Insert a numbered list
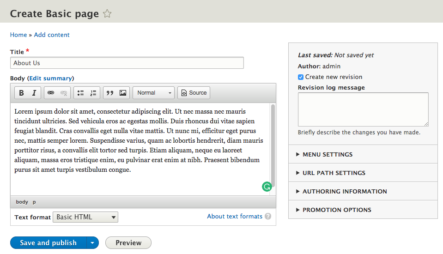Image resolution: width=443 pixels, height=254 pixels. pos(93,93)
